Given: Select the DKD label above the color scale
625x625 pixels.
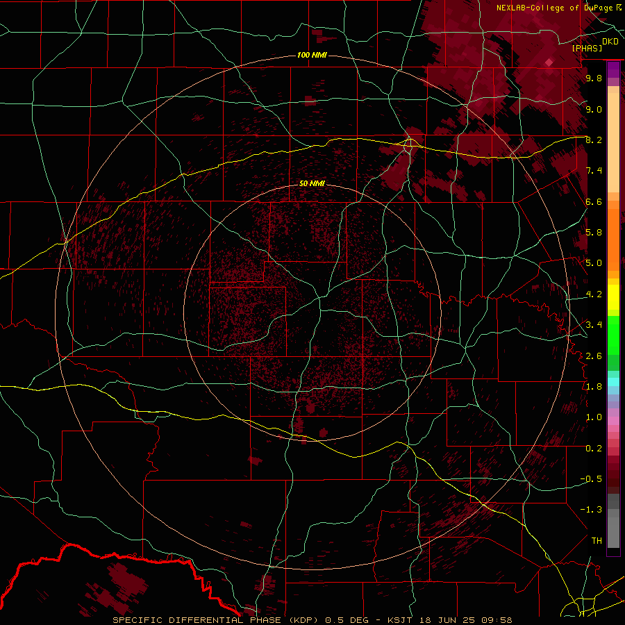Looking at the screenshot, I should point(610,42).
